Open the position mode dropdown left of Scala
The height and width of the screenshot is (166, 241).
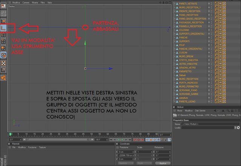tap(125, 163)
